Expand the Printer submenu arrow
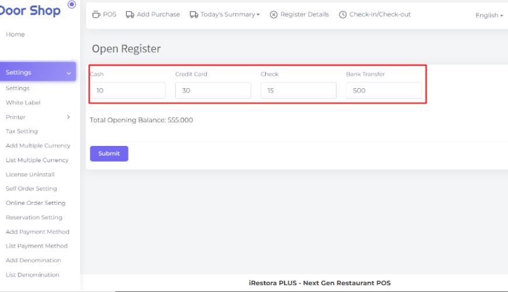508x292 pixels. 68,117
